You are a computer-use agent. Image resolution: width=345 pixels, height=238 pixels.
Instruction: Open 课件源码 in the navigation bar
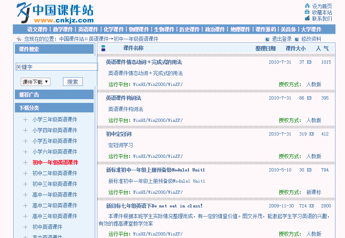265,29
